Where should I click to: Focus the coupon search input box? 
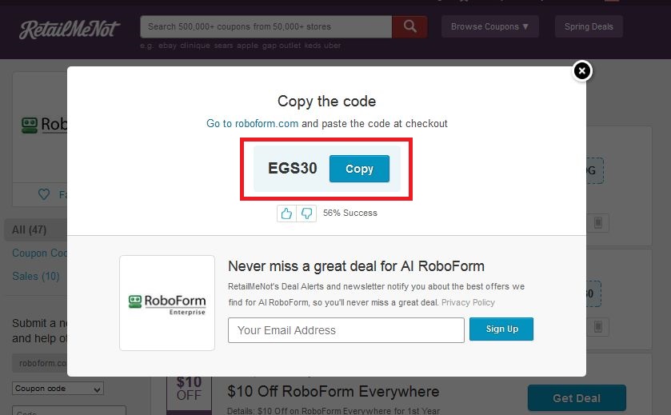pyautogui.click(x=266, y=27)
